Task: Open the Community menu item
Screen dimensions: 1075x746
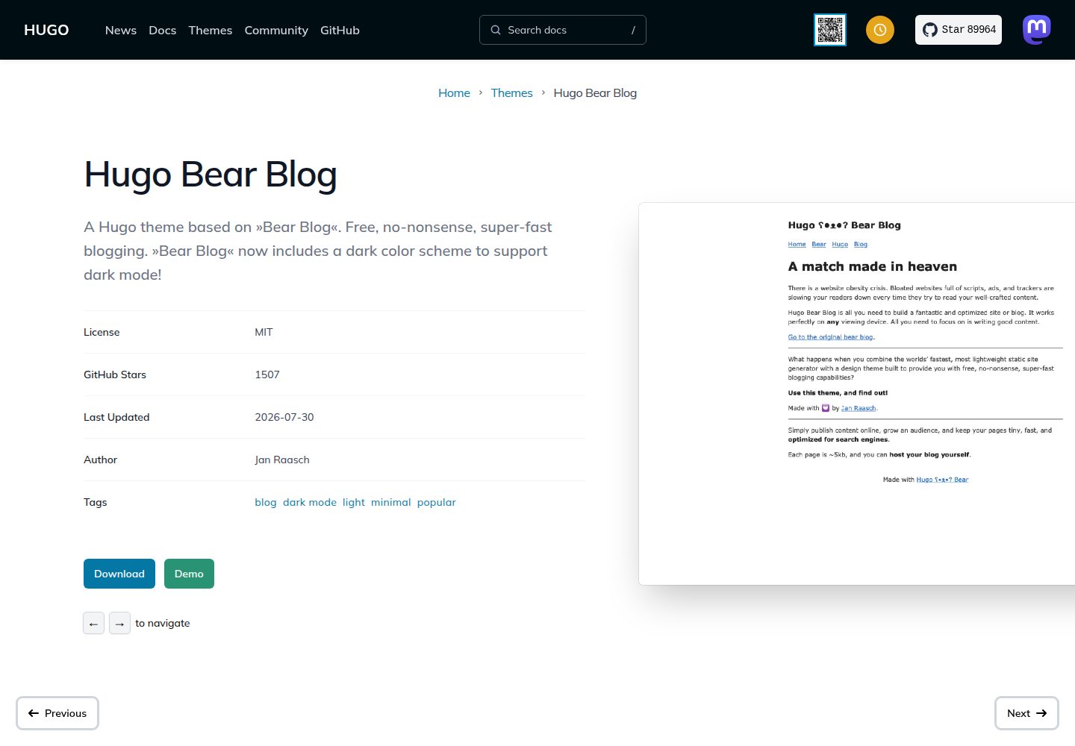Action: tap(276, 30)
